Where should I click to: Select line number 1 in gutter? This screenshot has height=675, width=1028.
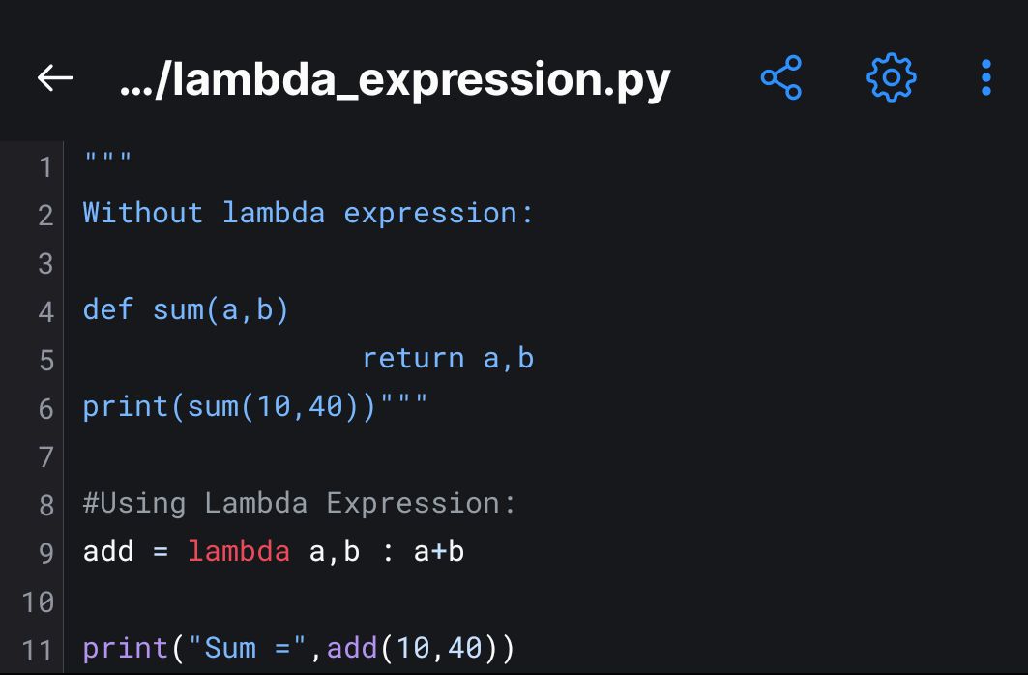click(45, 166)
